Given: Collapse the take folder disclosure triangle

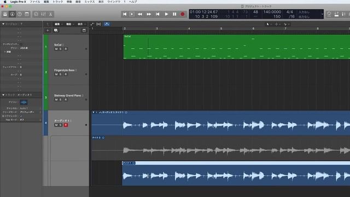Looking at the screenshot, I should point(94,112).
